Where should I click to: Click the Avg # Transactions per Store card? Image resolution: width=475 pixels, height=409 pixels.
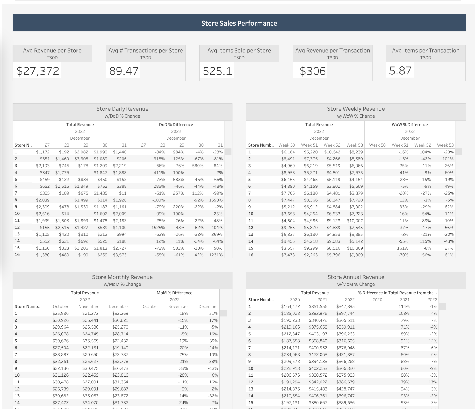(146, 63)
